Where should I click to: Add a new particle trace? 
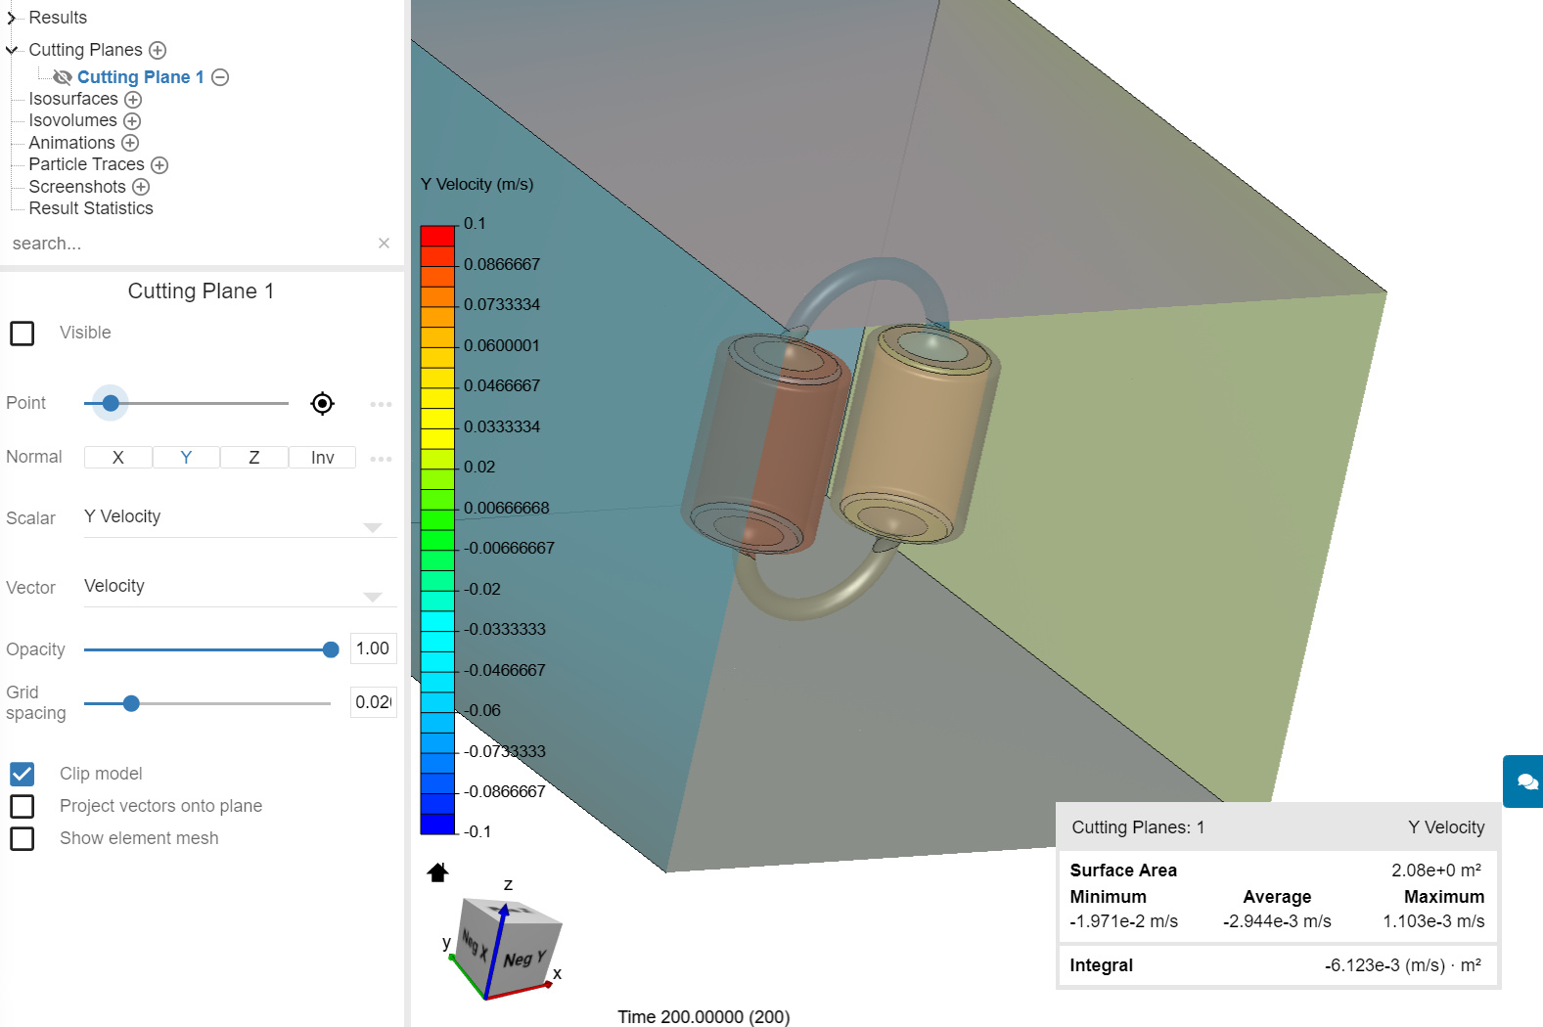[x=159, y=165]
